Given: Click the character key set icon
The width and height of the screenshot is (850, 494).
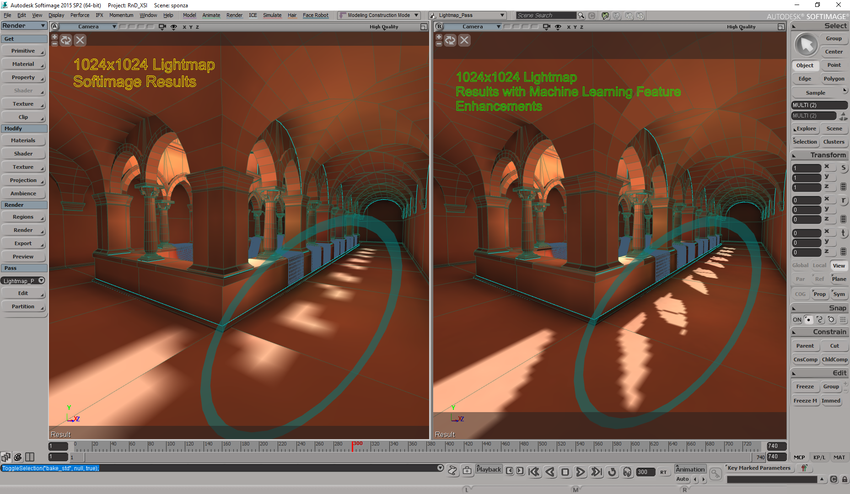Looking at the screenshot, I should [804, 468].
